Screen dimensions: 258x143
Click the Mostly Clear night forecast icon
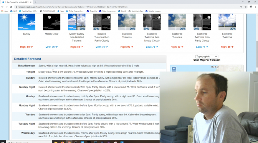coord(51,22)
